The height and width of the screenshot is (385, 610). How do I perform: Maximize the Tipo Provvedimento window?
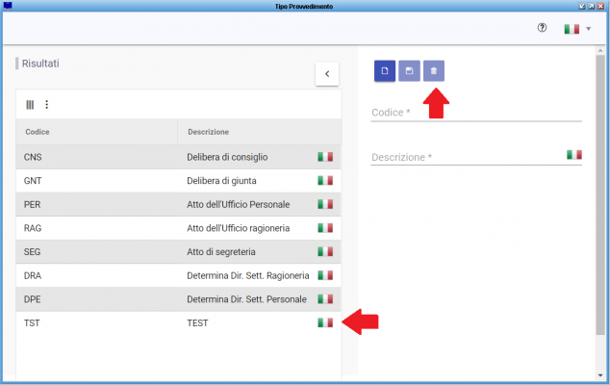pyautogui.click(x=592, y=6)
